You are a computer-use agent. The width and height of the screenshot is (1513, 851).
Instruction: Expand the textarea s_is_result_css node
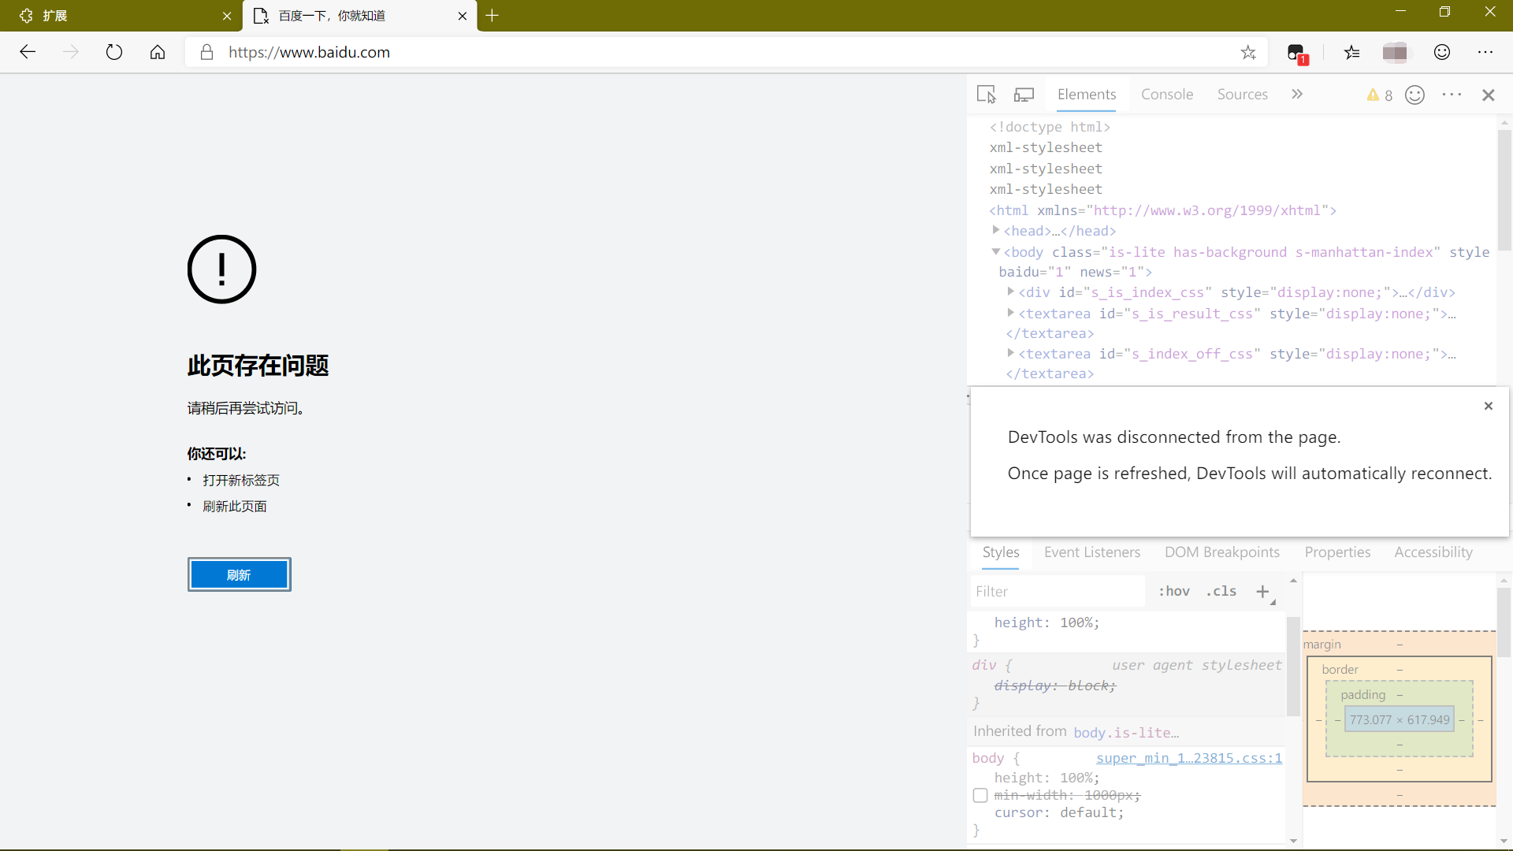pos(1012,313)
